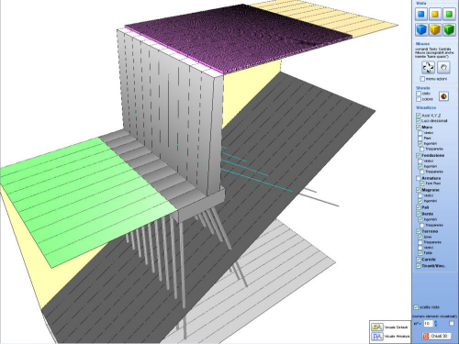459x344 pixels.
Task: Click the n° elements input field
Action: coord(429,324)
